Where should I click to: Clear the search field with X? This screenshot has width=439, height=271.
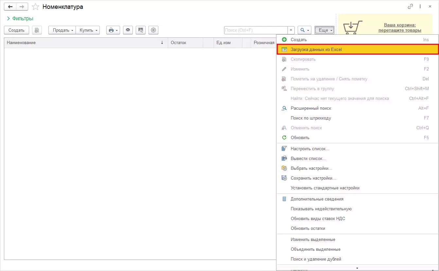[291, 30]
